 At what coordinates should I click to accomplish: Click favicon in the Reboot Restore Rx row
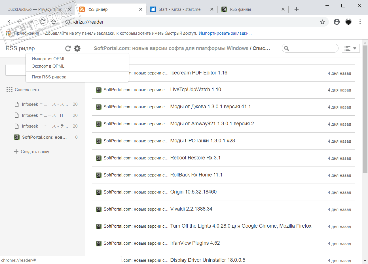click(x=99, y=158)
